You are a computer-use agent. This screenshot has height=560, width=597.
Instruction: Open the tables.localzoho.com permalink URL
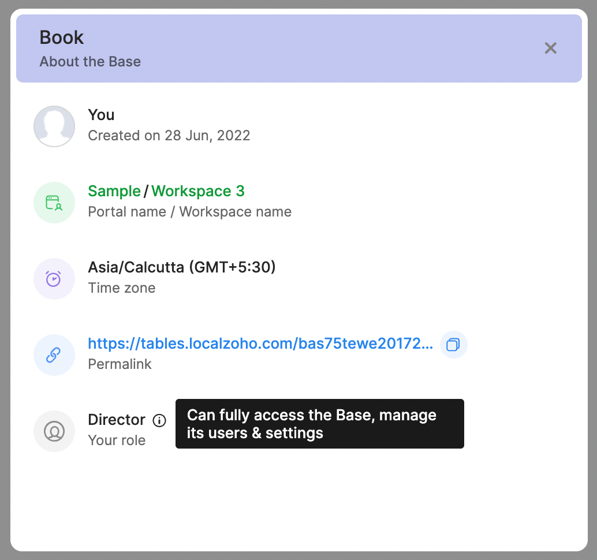[260, 344]
